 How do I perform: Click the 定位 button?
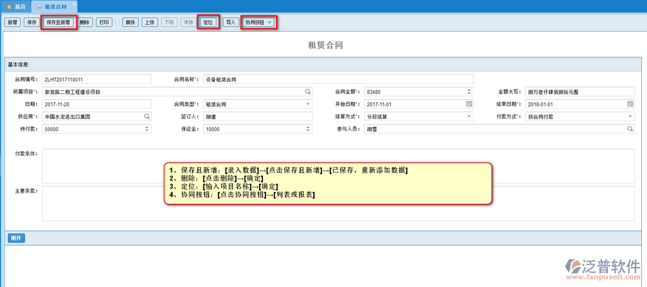coord(208,22)
